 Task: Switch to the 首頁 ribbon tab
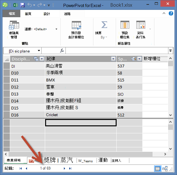point(28,14)
